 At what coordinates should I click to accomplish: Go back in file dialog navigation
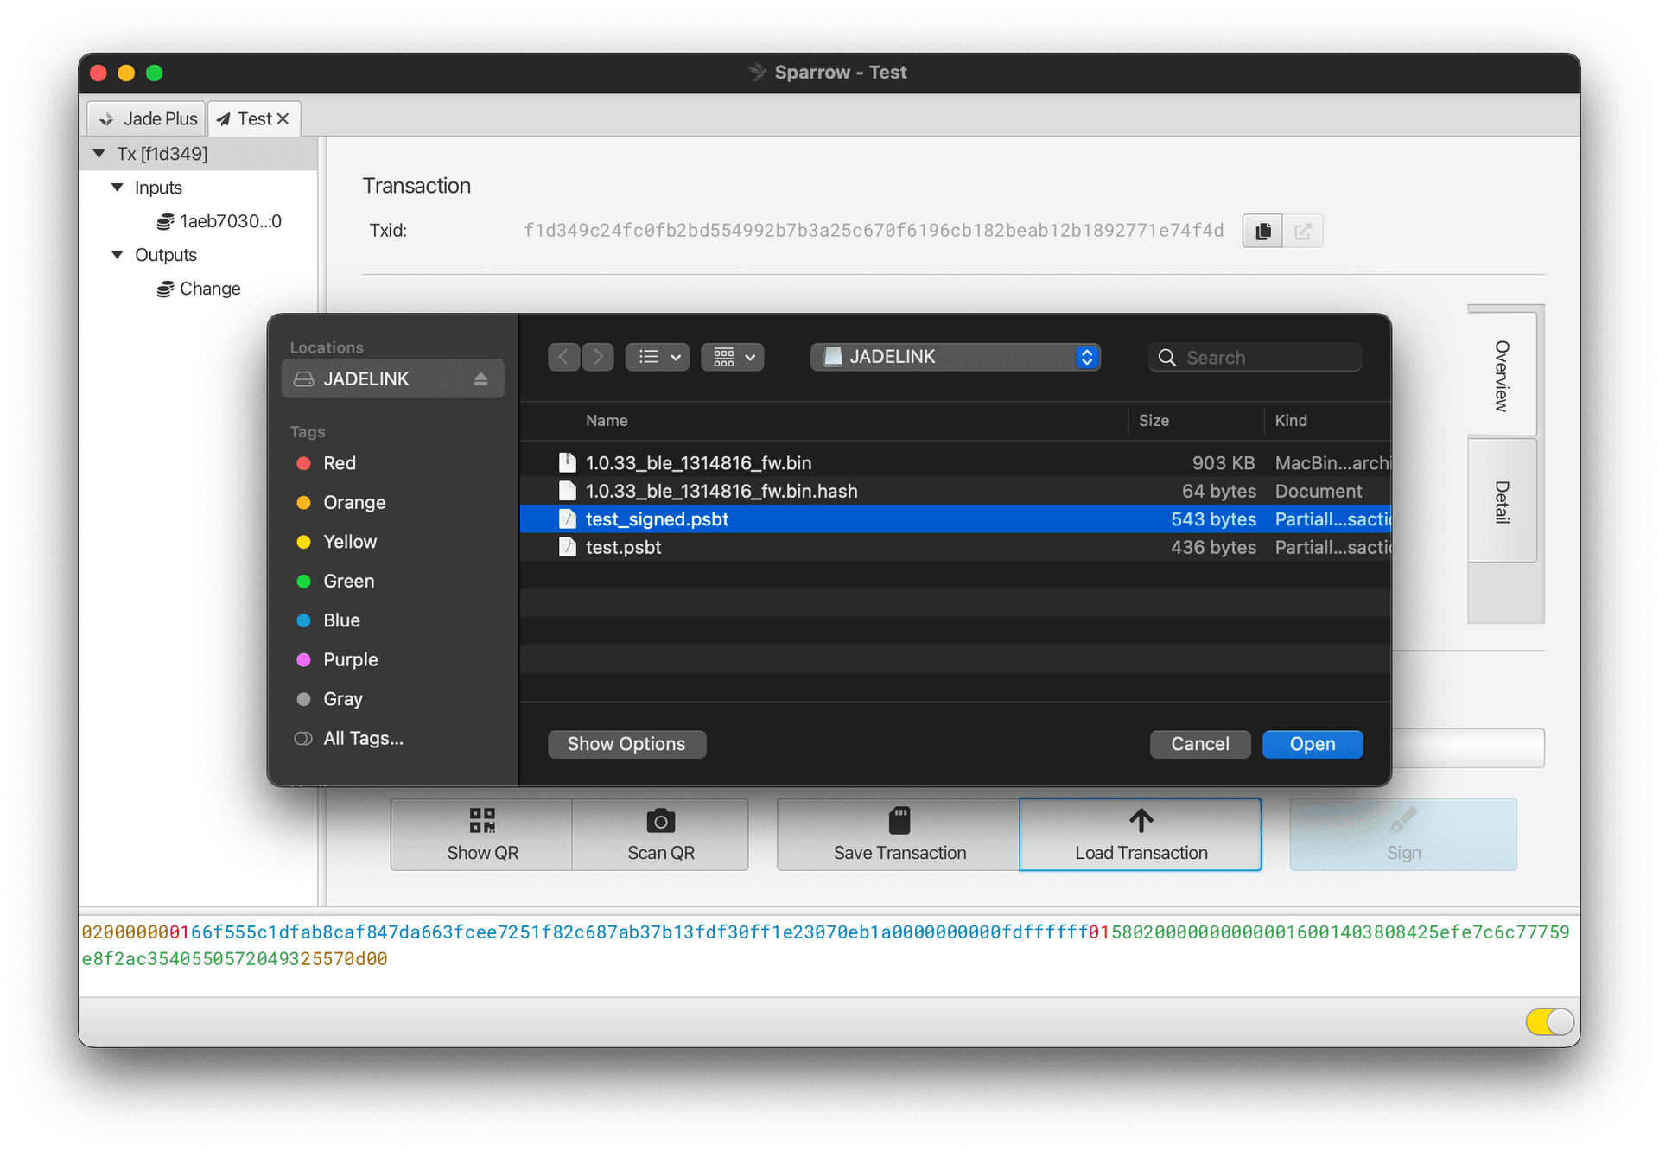564,357
